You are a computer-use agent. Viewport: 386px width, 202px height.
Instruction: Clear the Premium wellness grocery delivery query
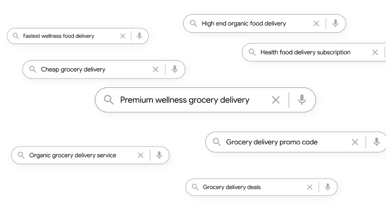(x=276, y=100)
